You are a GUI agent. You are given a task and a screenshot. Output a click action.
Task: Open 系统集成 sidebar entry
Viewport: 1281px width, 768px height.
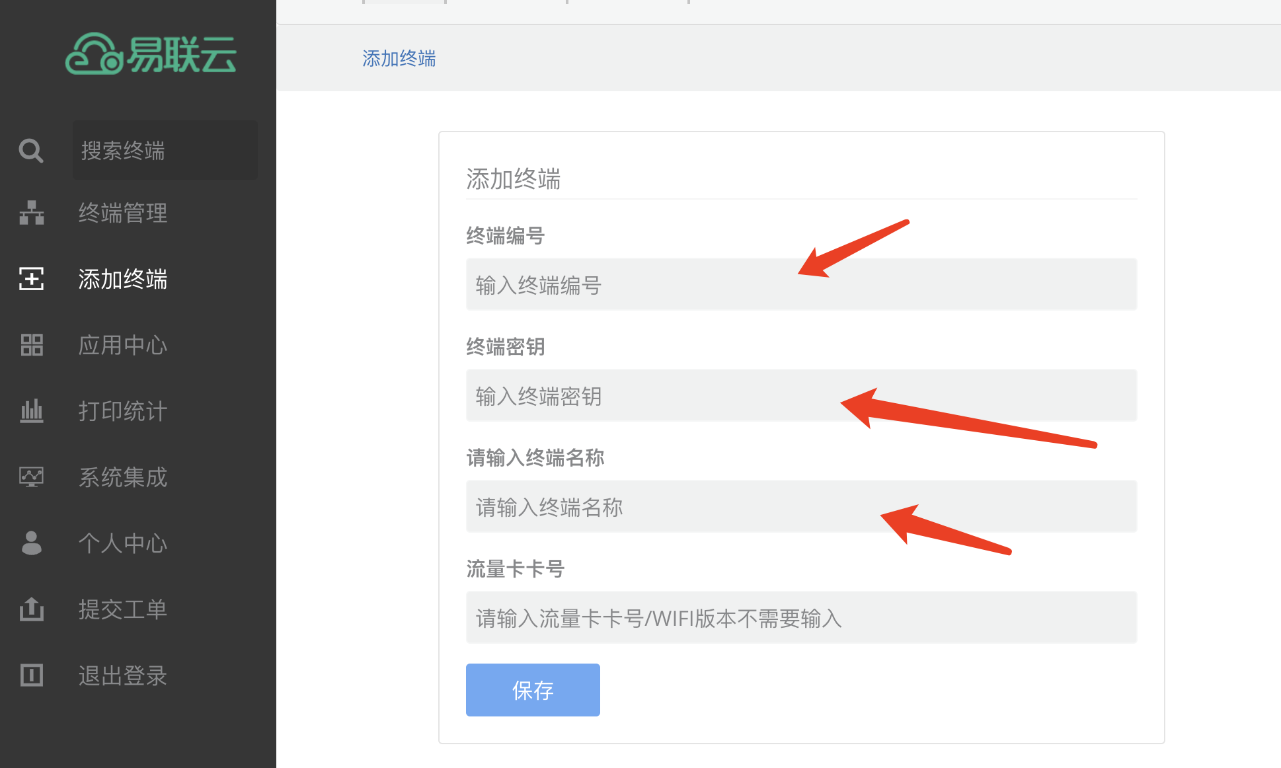click(123, 477)
